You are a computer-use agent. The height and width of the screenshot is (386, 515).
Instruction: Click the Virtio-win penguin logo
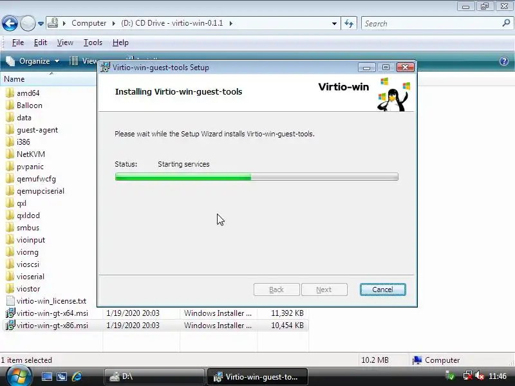[x=393, y=95]
